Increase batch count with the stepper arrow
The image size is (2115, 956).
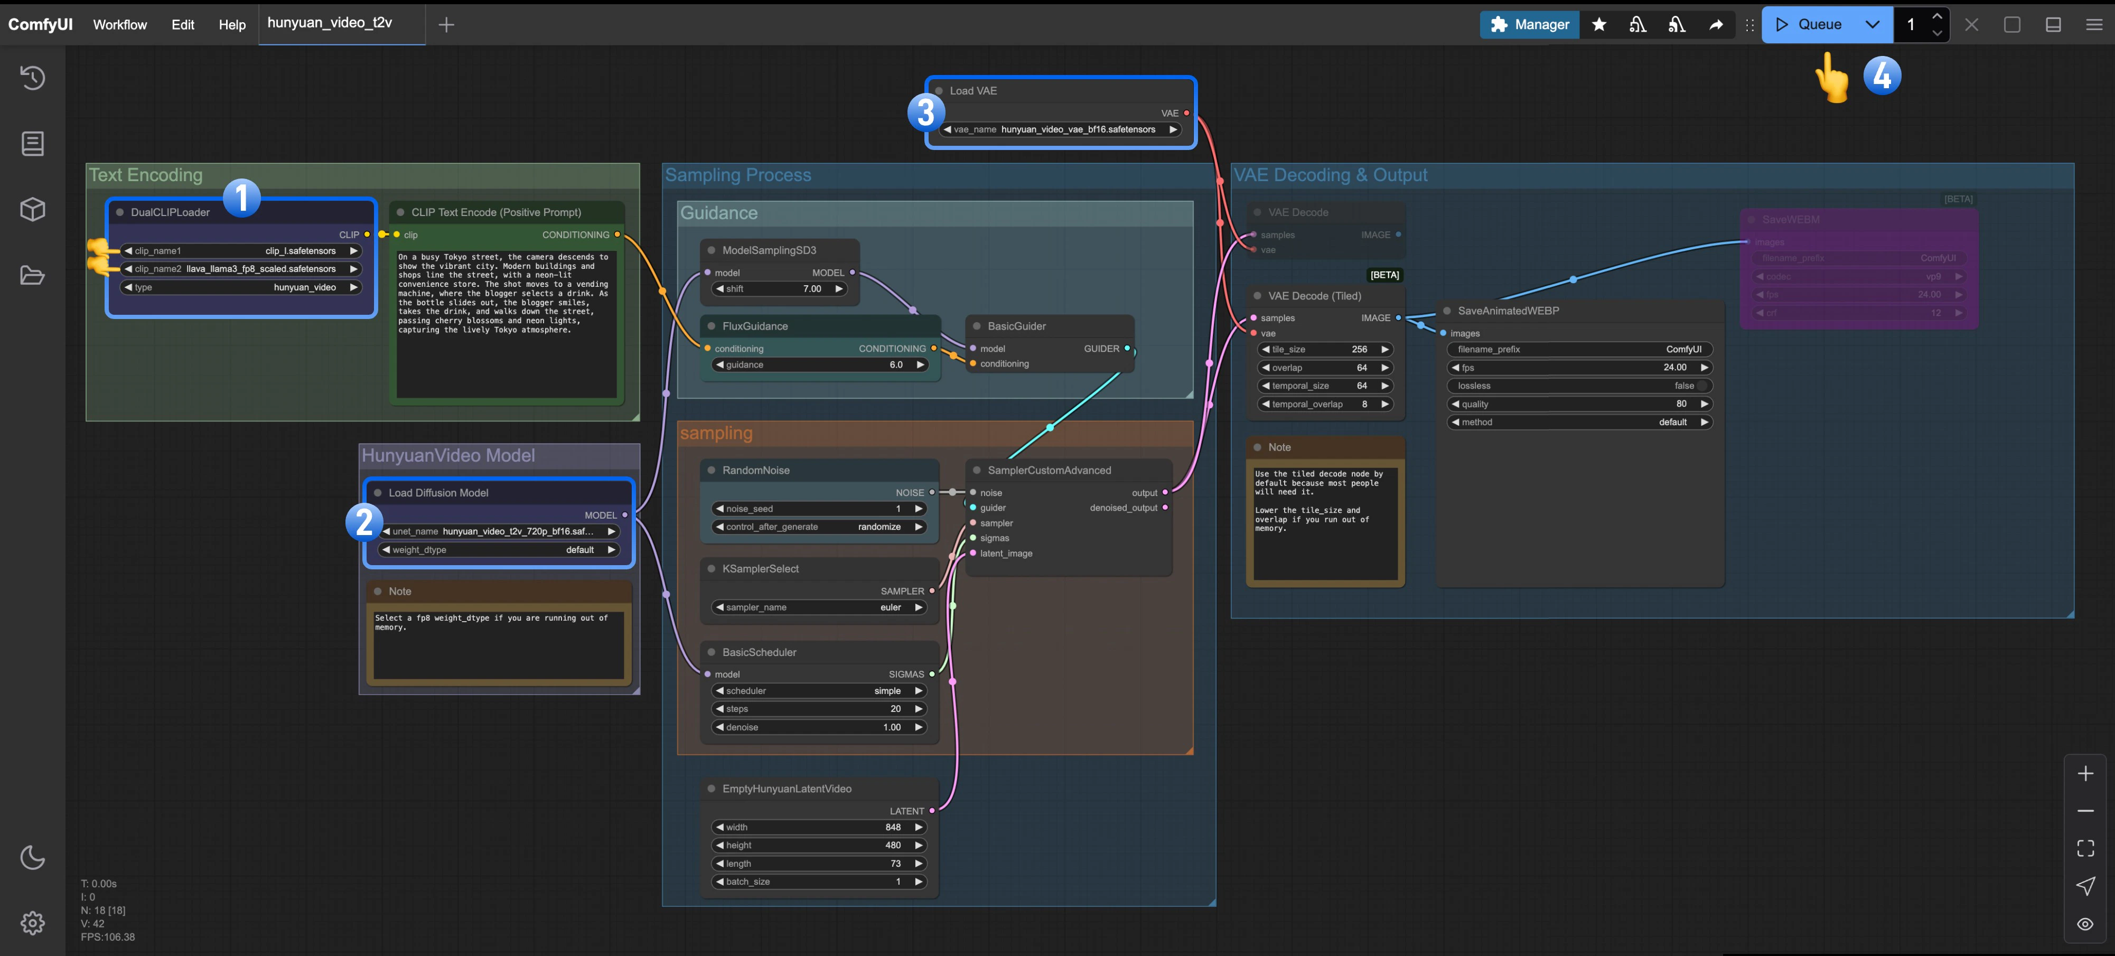click(x=1938, y=16)
